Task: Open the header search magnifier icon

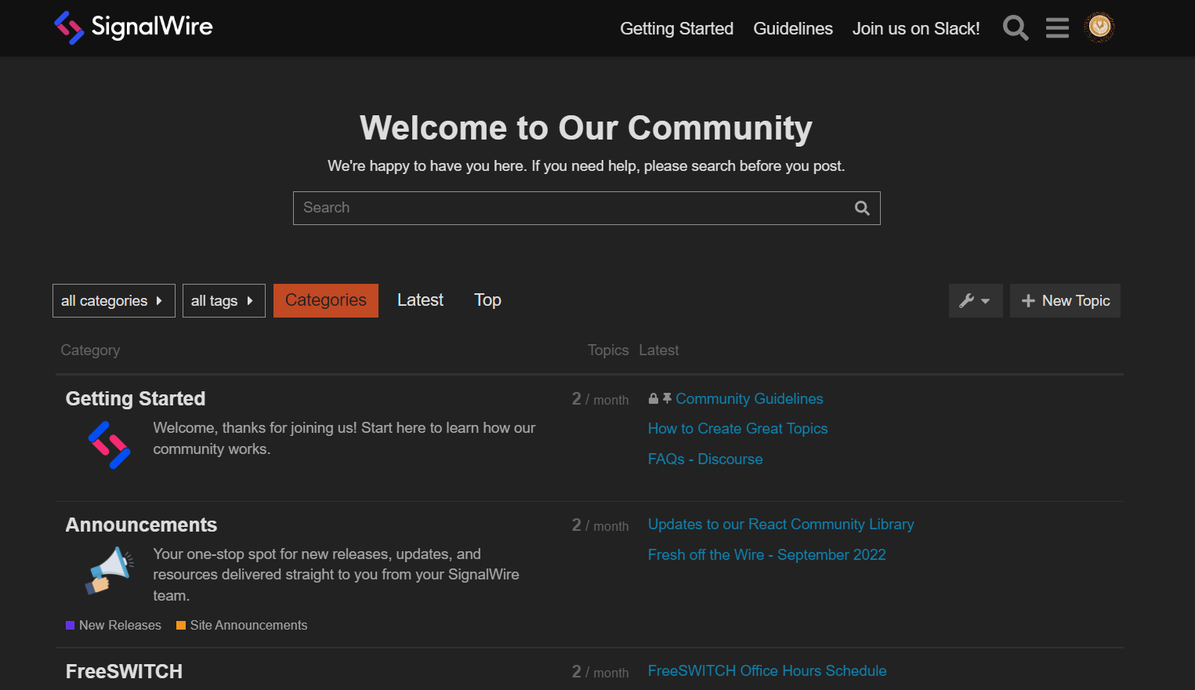Action: tap(1016, 28)
